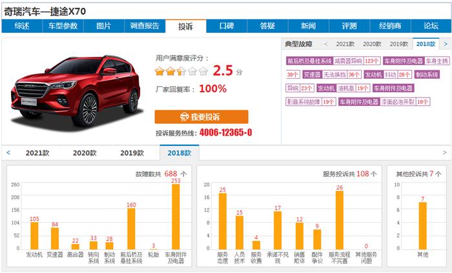
Task: Click the 服务态度 bar showing 25
Action: pos(223,221)
